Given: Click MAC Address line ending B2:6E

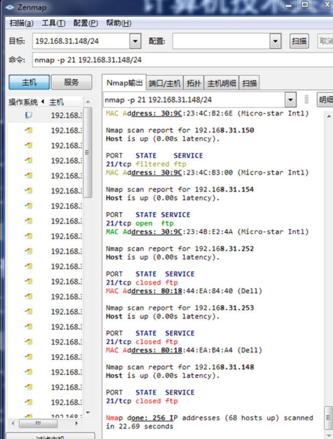Looking at the screenshot, I should point(207,113).
